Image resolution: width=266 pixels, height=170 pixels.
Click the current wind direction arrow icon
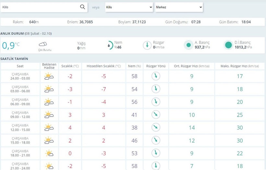point(147,45)
